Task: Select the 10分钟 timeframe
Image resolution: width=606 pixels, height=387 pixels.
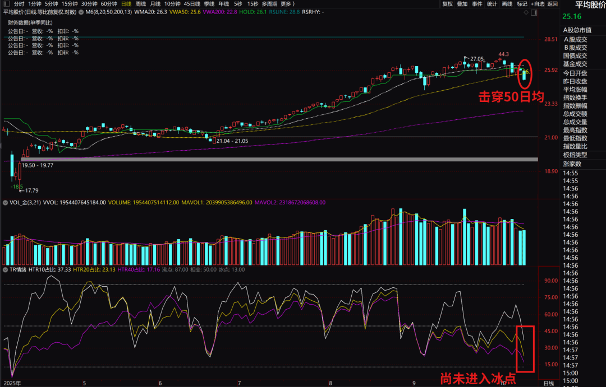Action: pyautogui.click(x=172, y=4)
